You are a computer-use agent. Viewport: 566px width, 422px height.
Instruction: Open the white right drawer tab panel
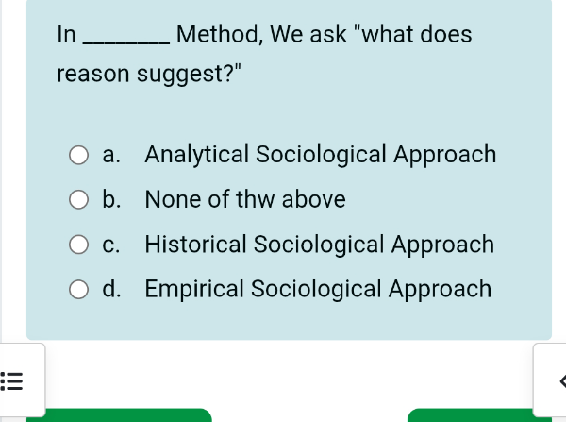[x=549, y=380]
